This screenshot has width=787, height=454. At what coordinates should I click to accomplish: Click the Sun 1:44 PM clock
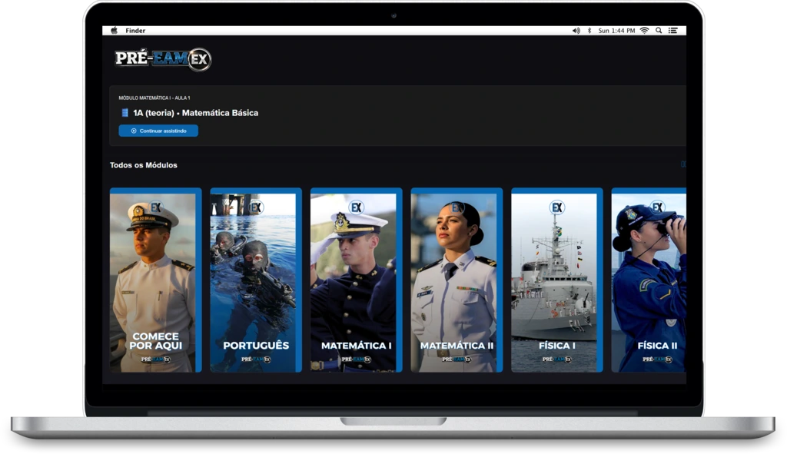pyautogui.click(x=616, y=31)
